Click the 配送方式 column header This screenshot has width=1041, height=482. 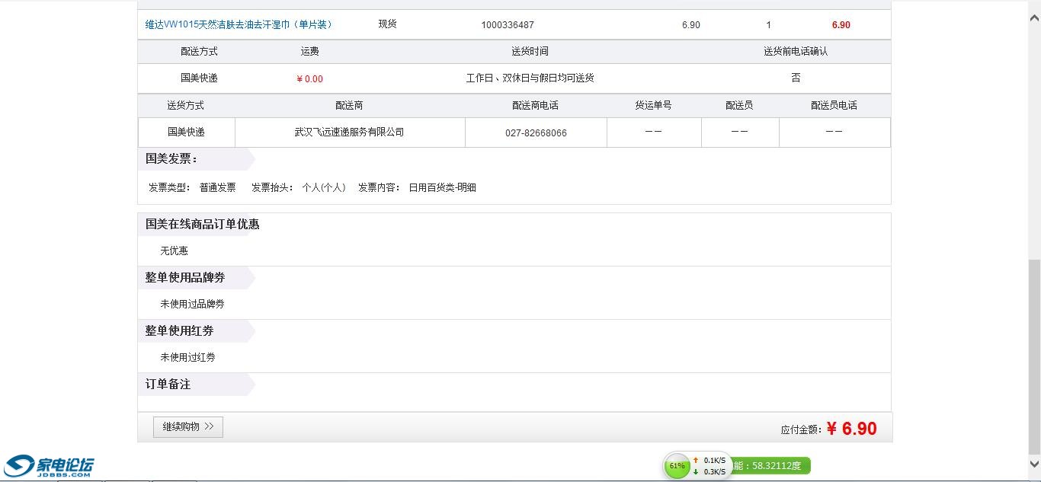199,52
